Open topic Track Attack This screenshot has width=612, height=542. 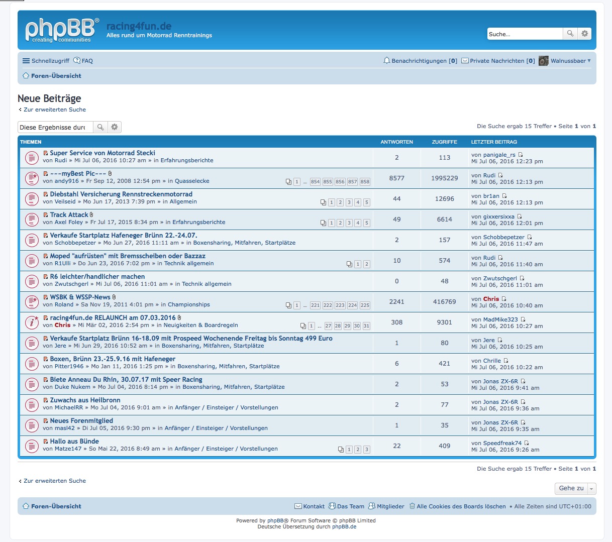tap(69, 214)
